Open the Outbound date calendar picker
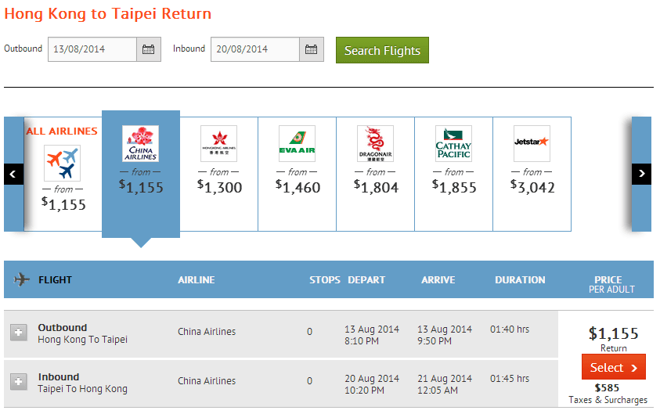Viewport: 660px width, 414px height. [x=149, y=49]
